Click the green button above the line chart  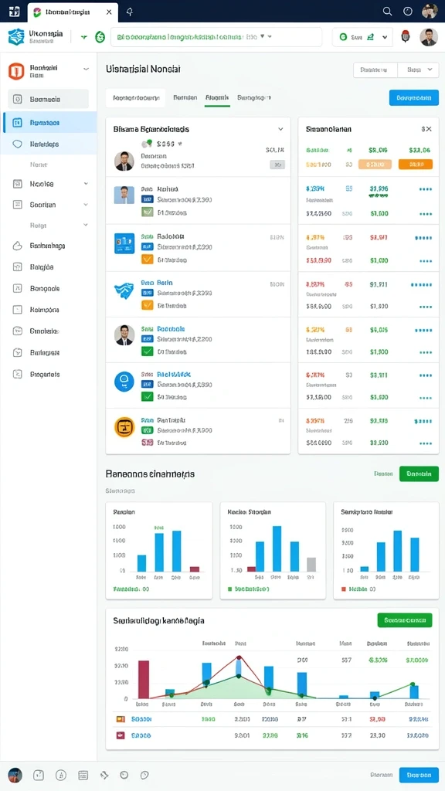[x=405, y=620]
